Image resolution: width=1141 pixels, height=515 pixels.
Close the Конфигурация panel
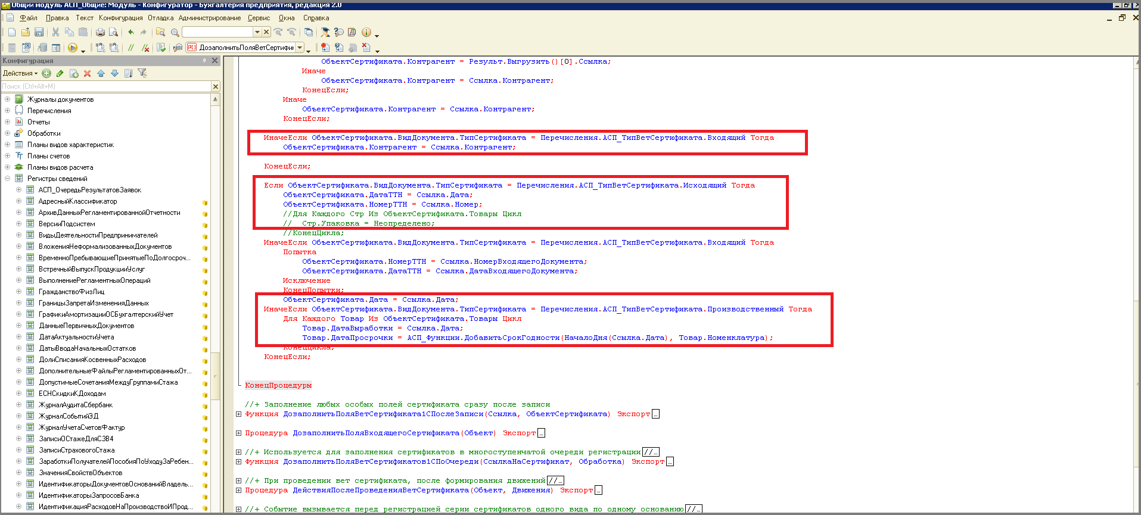tap(214, 60)
